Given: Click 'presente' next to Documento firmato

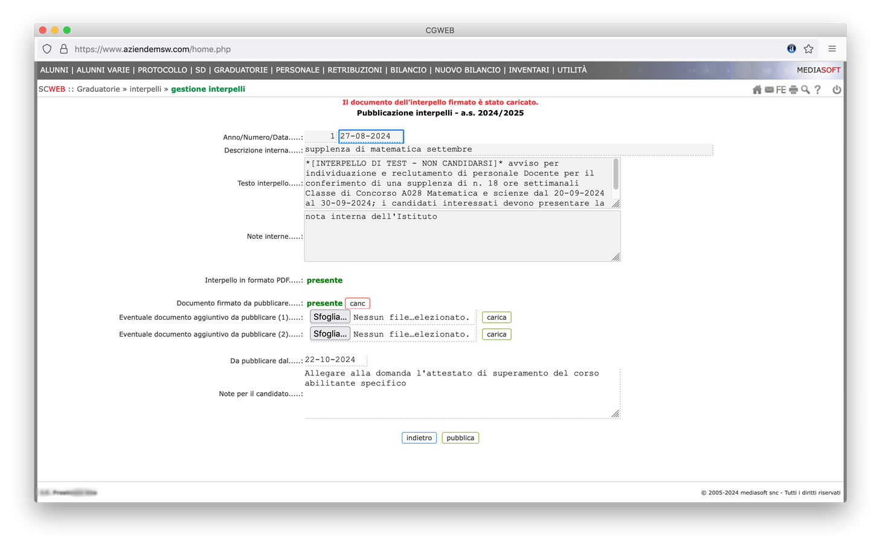Looking at the screenshot, I should 324,303.
